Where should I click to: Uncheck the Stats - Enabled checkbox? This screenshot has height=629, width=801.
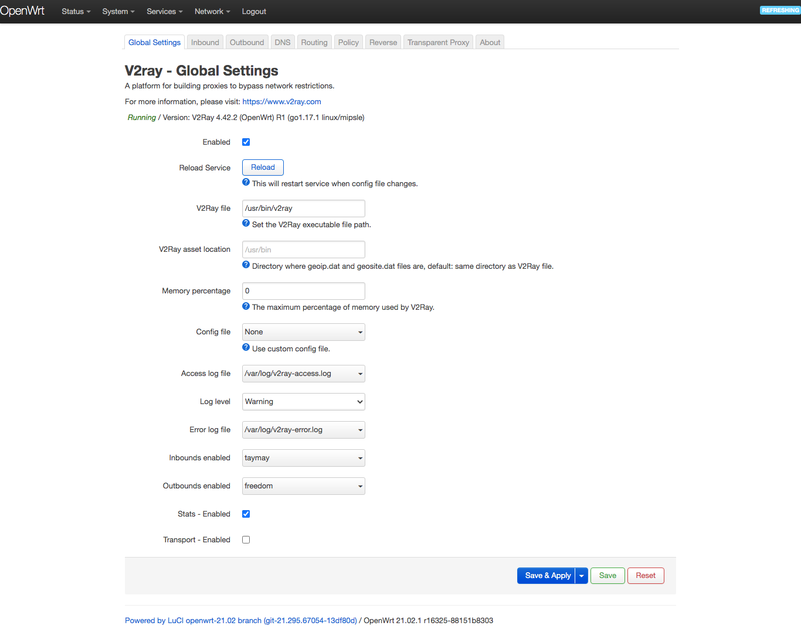point(246,514)
